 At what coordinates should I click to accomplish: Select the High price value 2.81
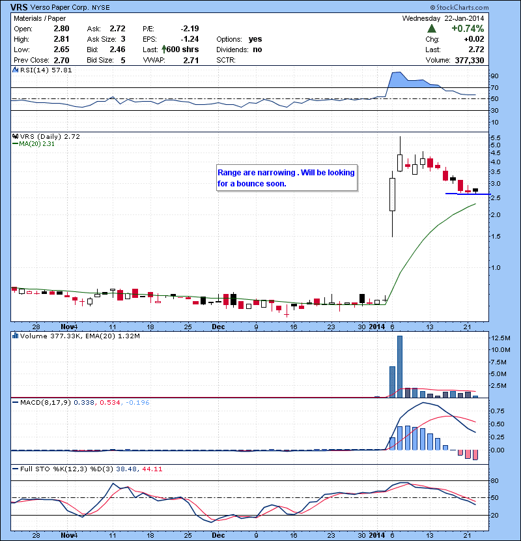point(61,39)
